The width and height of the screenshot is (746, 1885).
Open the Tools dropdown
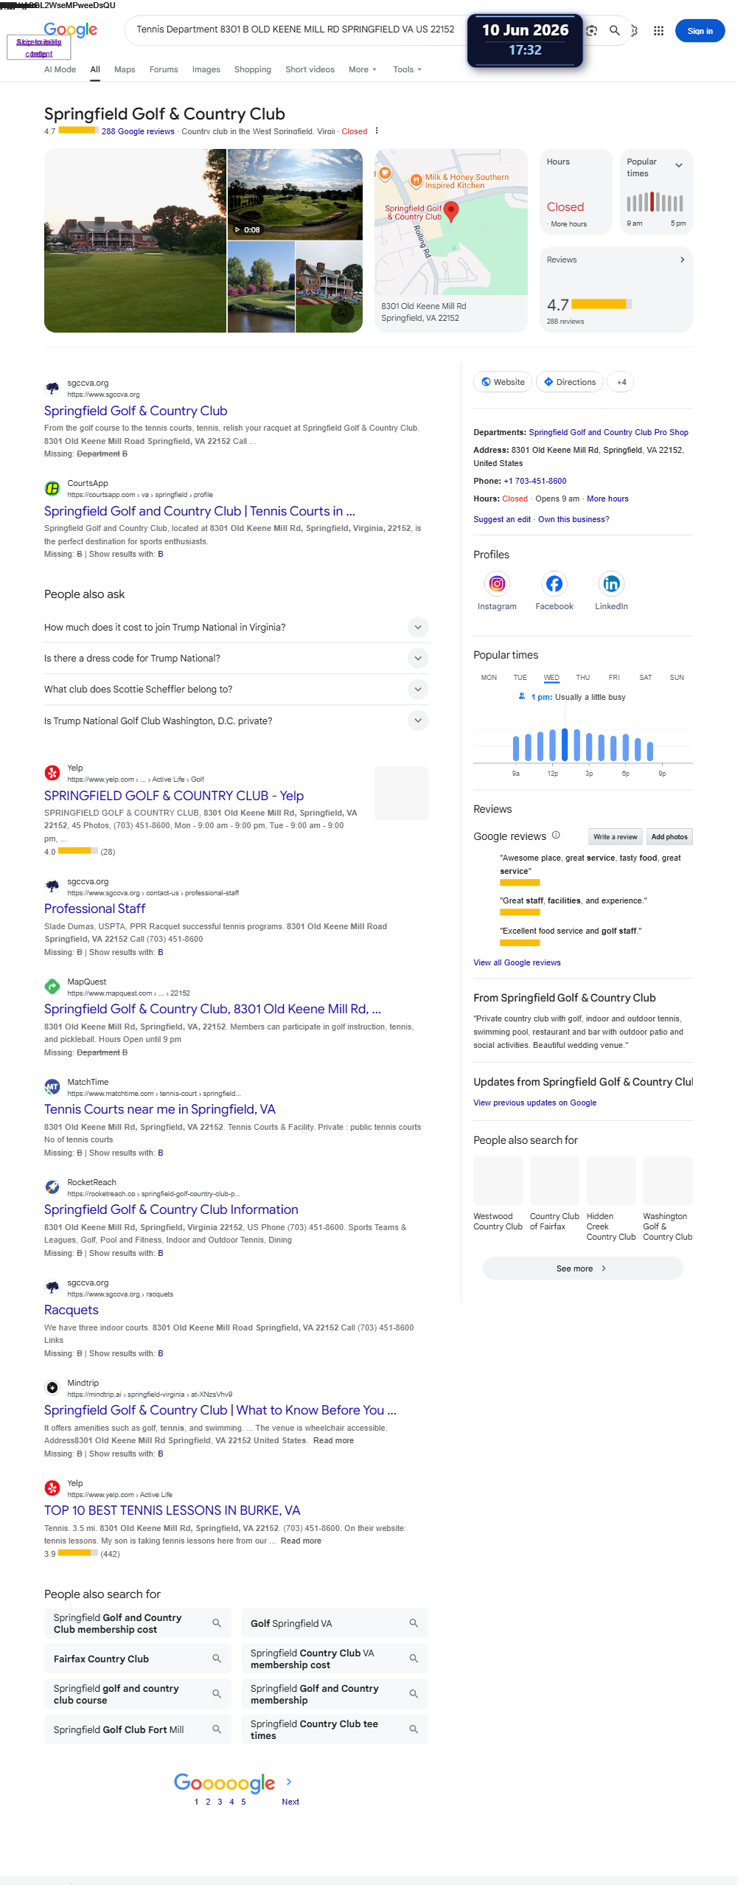(407, 69)
